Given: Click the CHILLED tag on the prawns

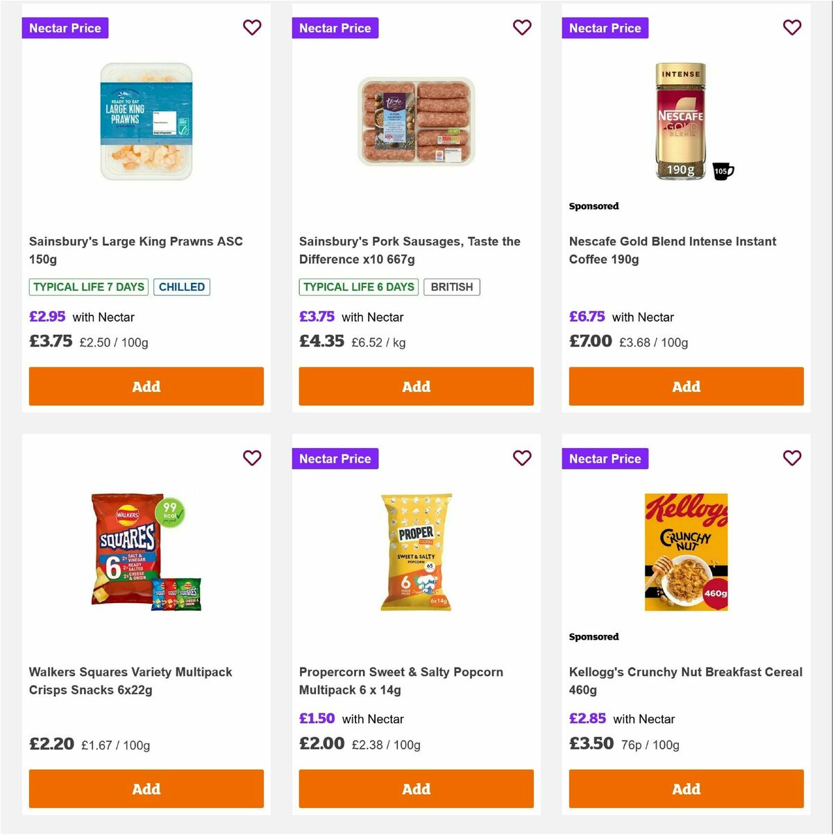Looking at the screenshot, I should [182, 286].
